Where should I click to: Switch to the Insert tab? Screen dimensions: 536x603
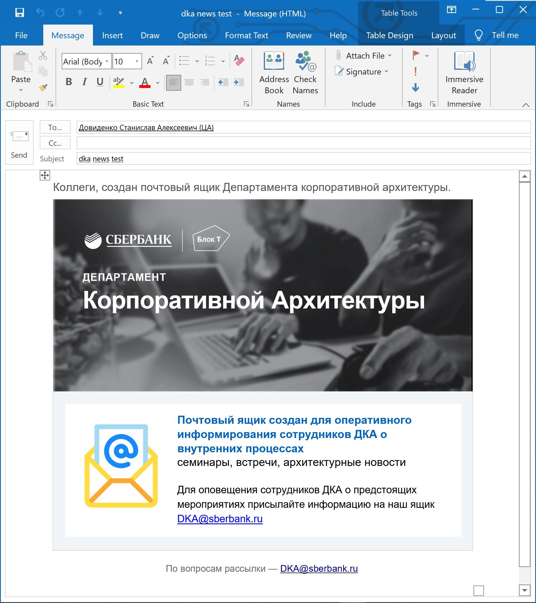112,35
